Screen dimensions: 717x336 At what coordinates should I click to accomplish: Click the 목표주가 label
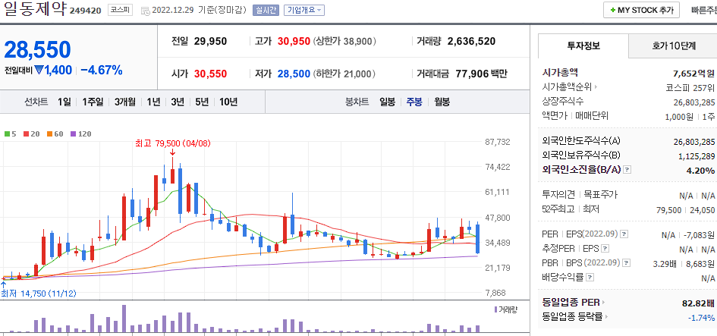pyautogui.click(x=600, y=194)
